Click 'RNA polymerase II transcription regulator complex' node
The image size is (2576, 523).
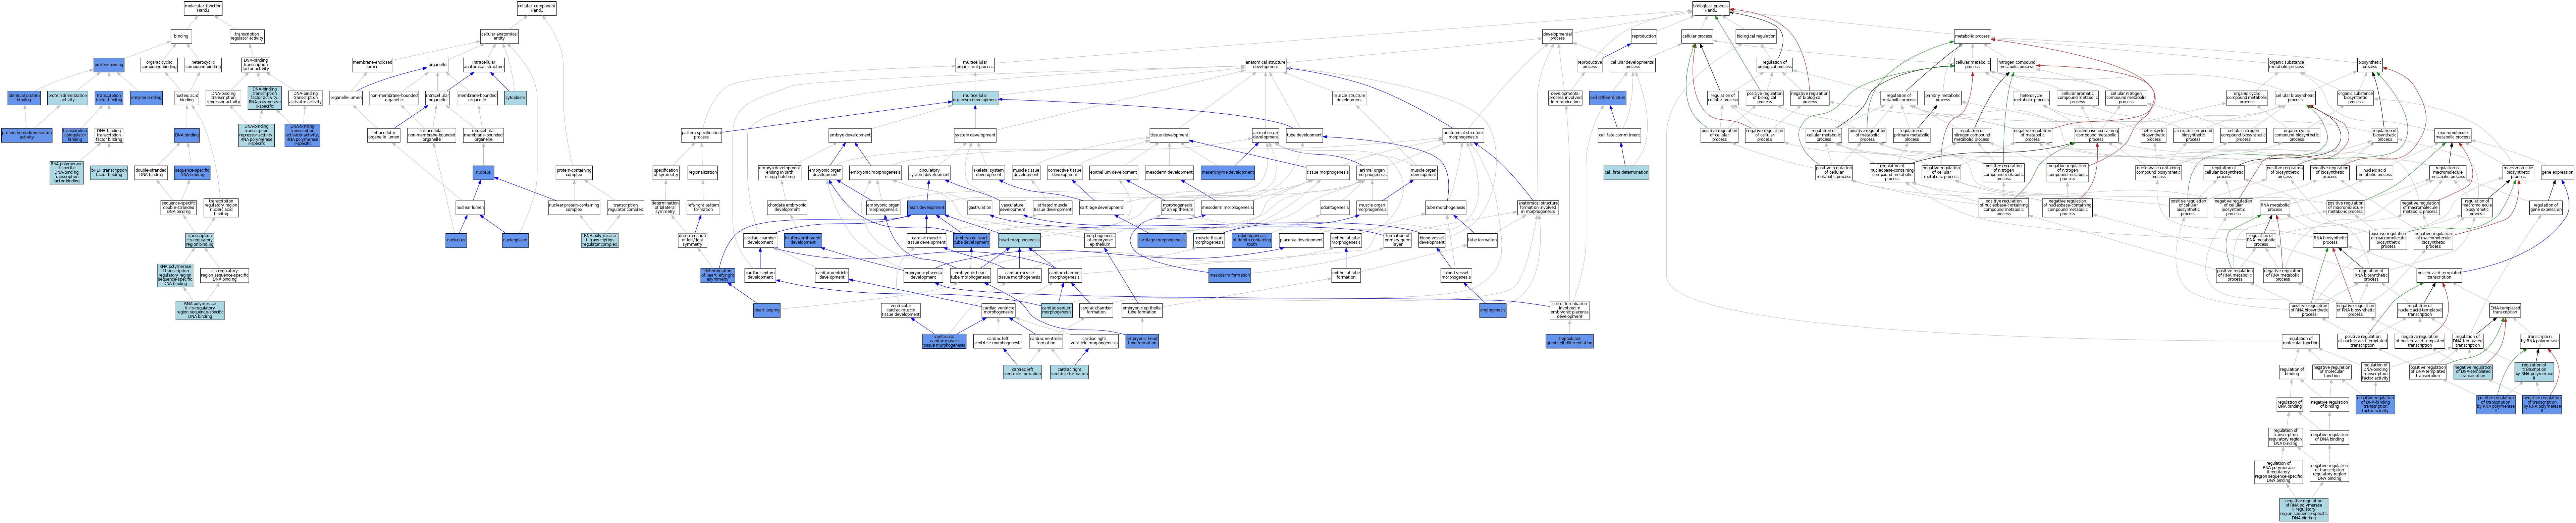[600, 240]
